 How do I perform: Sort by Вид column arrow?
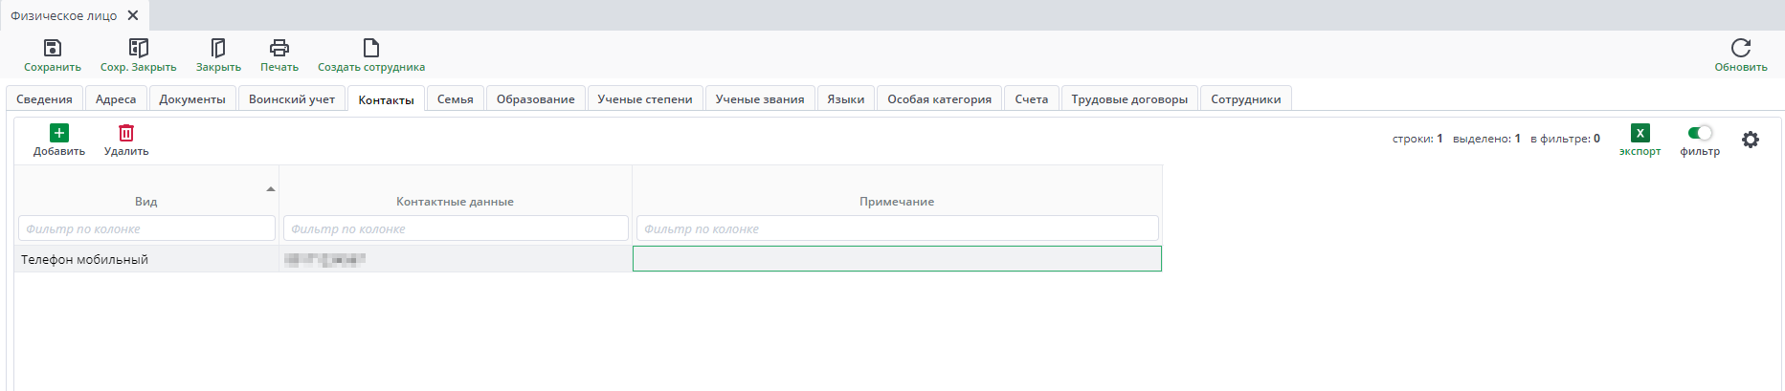tap(271, 189)
